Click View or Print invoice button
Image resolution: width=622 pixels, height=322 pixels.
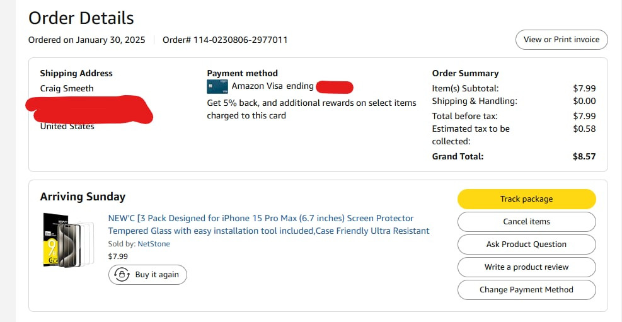coord(562,40)
